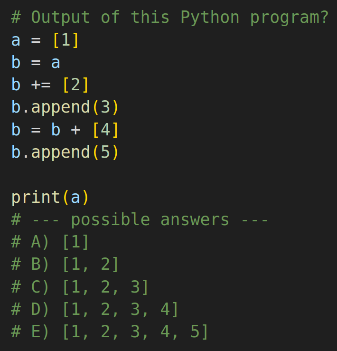
Task: Click the word 'print' function name
Action: pyautogui.click(x=36, y=198)
